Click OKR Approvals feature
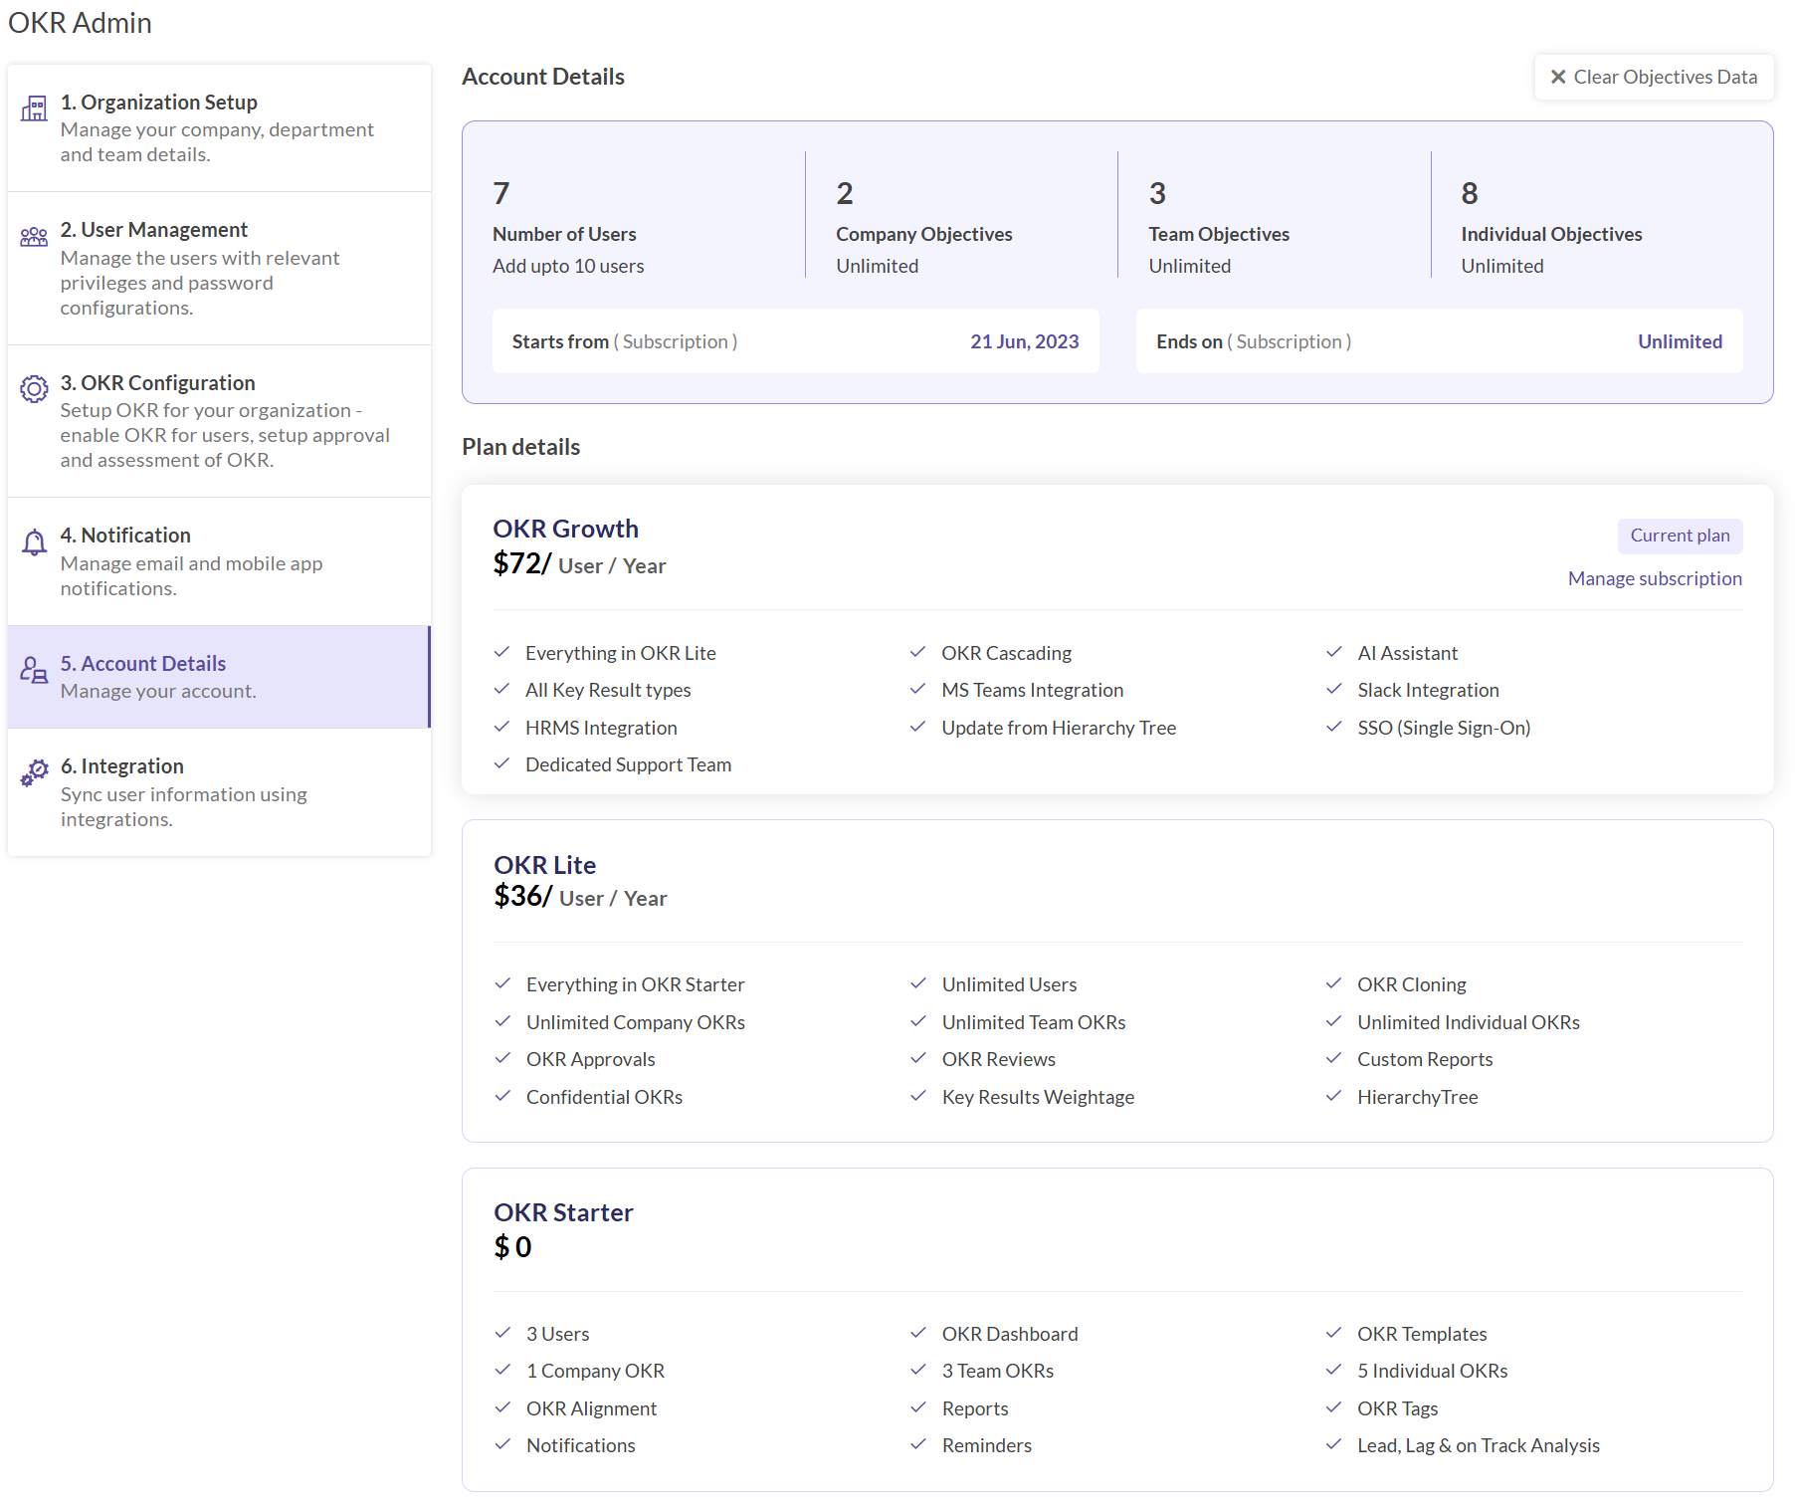Screen dimensions: 1795x1507 pos(590,1059)
